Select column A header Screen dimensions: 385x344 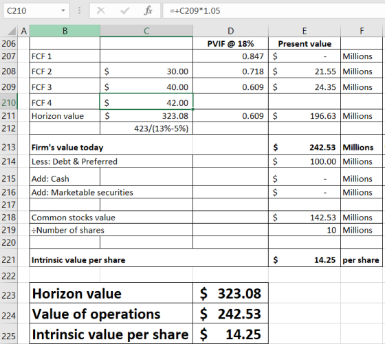(24, 31)
